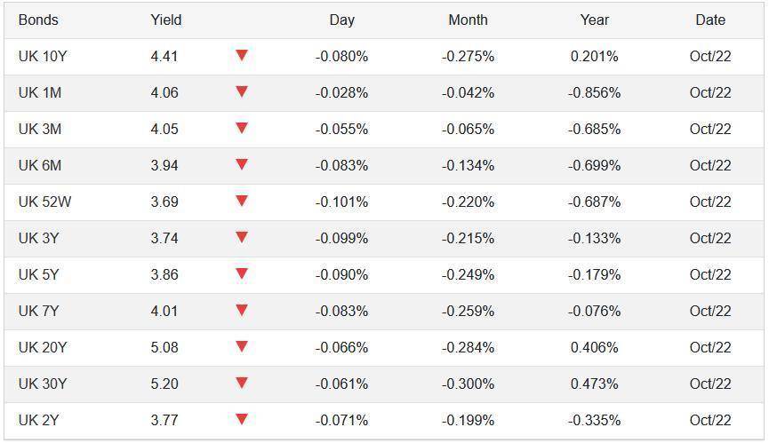
Task: Sort by the Day column header
Action: [x=341, y=20]
